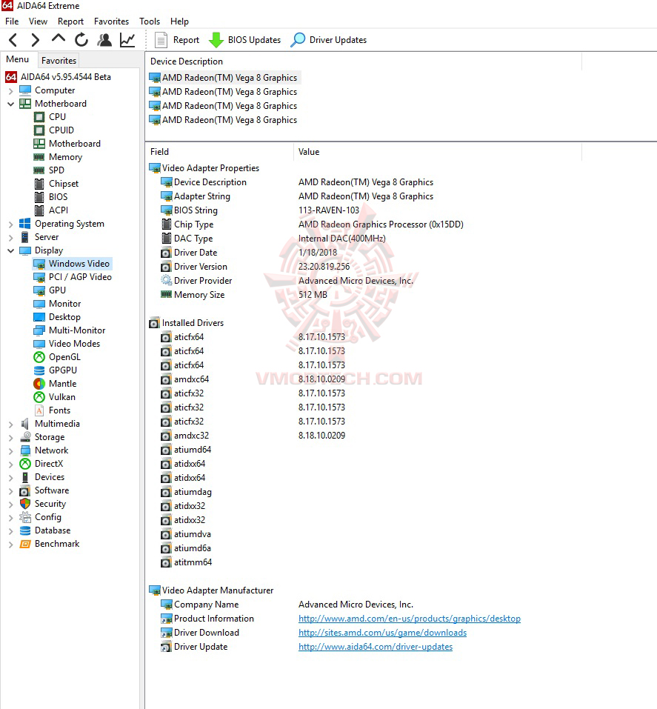Go forward using the right arrow
The height and width of the screenshot is (709, 657).
(36, 40)
